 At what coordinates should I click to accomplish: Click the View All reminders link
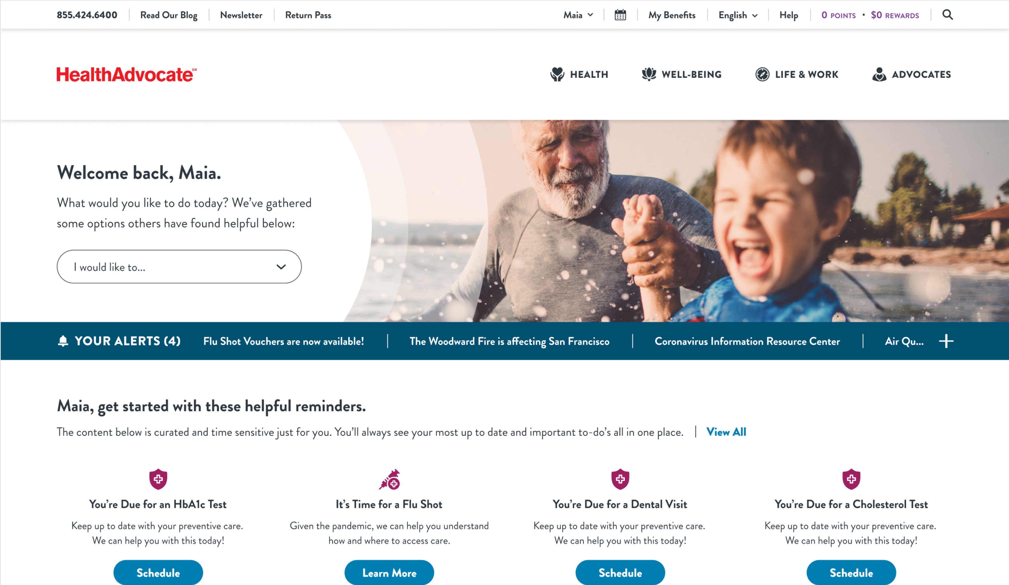tap(726, 432)
